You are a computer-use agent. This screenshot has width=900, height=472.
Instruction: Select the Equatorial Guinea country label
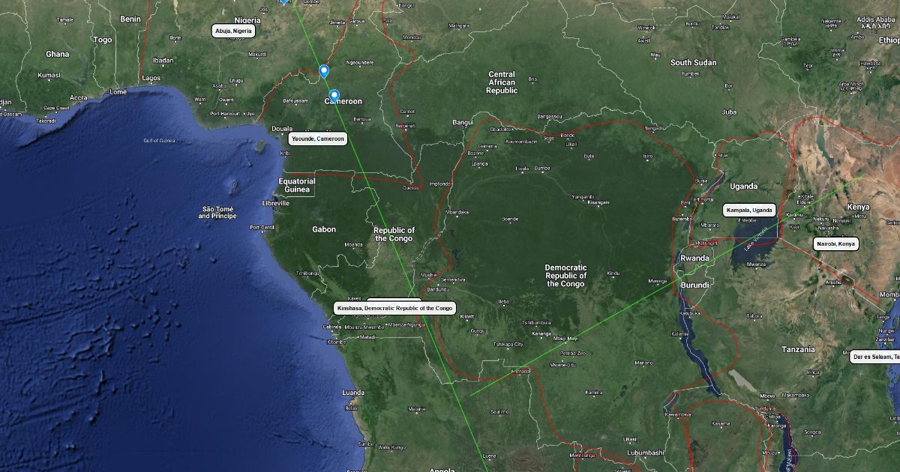click(297, 185)
